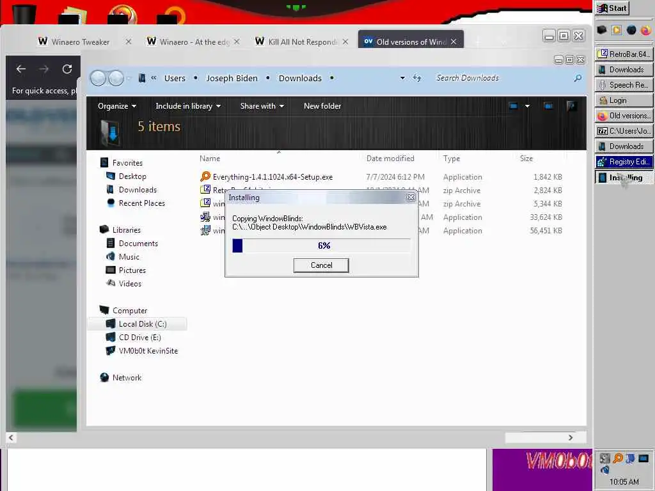Click the CD Drive (E:) icon in the sidebar
Image resolution: width=655 pixels, height=491 pixels.
click(111, 338)
